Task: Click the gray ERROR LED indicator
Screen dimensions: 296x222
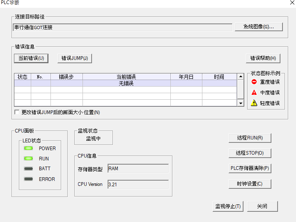Action: pyautogui.click(x=28, y=179)
